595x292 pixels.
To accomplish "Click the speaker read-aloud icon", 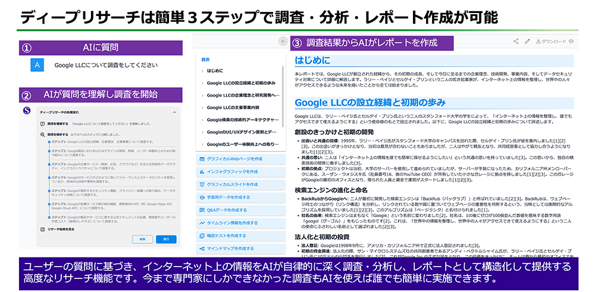I will [x=569, y=42].
